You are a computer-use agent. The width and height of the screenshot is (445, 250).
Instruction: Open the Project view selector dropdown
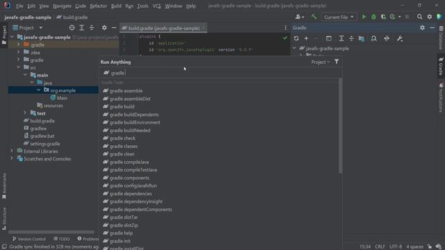point(28,28)
